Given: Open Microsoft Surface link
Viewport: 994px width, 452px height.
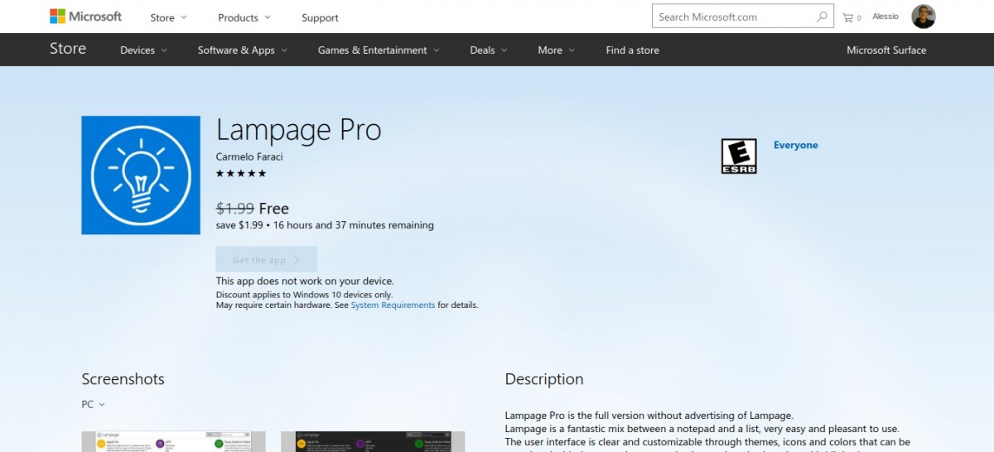Looking at the screenshot, I should pyautogui.click(x=886, y=50).
